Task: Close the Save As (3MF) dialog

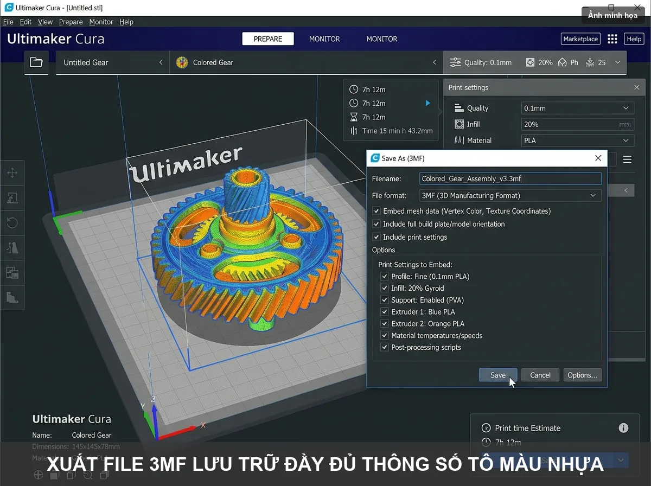Action: (x=598, y=158)
